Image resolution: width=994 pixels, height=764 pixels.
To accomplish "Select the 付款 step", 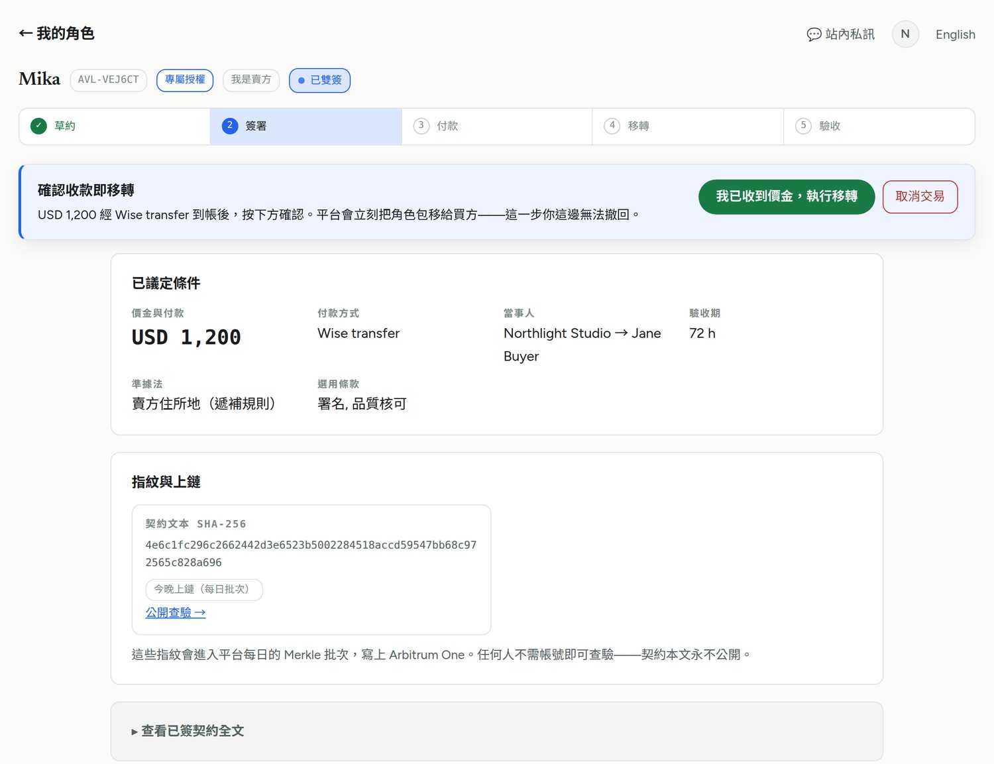I will click(x=497, y=126).
